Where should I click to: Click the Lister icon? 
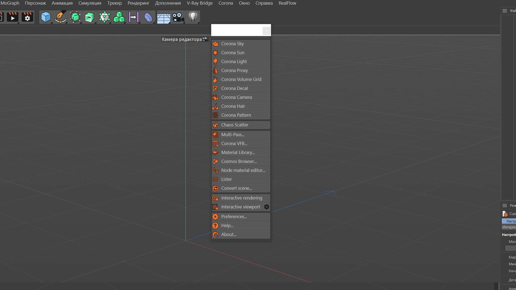pos(215,179)
